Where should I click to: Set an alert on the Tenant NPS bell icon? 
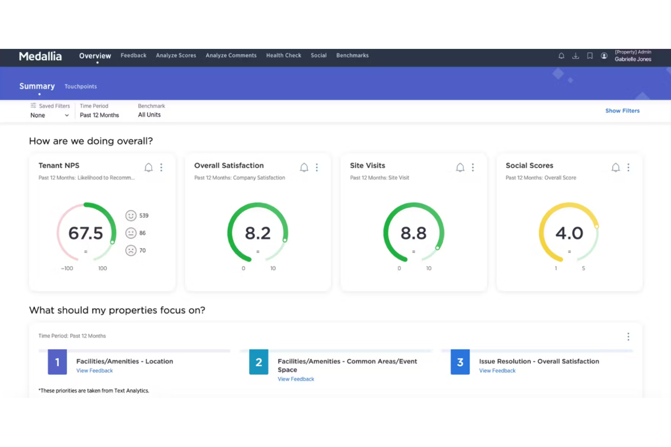pyautogui.click(x=148, y=167)
